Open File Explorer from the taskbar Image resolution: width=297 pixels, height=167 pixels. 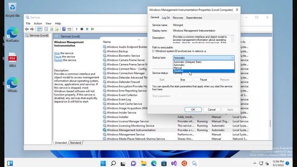tap(144, 163)
